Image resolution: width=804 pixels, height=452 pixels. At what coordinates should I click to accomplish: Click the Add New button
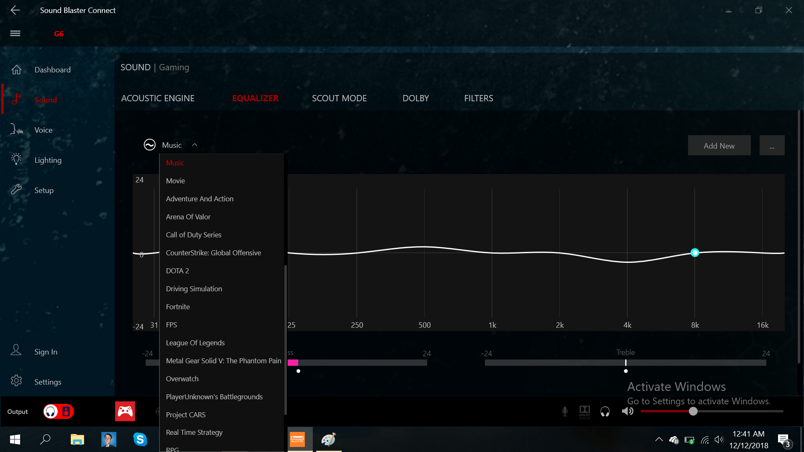pyautogui.click(x=719, y=146)
